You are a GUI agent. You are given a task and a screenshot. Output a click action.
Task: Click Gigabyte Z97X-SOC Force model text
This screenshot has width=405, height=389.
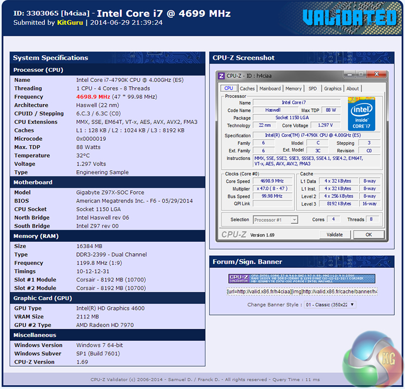pyautogui.click(x=110, y=192)
